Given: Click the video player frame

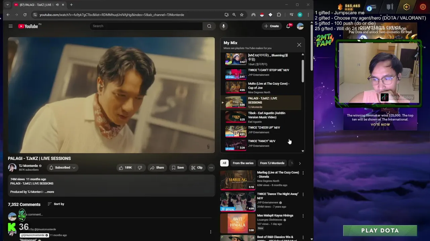Looking at the screenshot, I should click(111, 95).
